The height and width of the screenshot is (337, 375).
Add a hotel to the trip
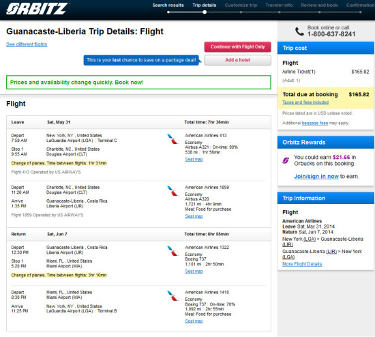[238, 60]
